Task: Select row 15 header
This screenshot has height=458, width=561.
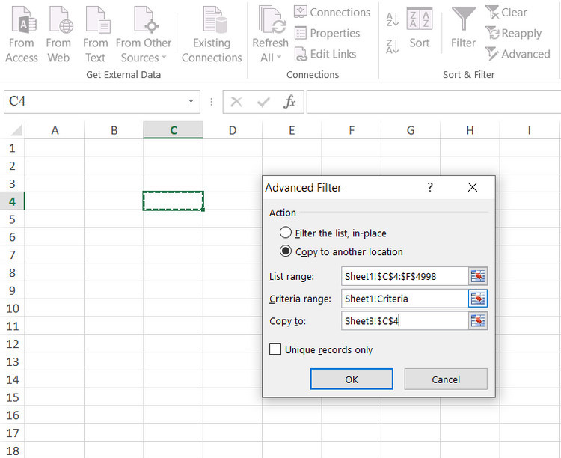Action: click(12, 397)
